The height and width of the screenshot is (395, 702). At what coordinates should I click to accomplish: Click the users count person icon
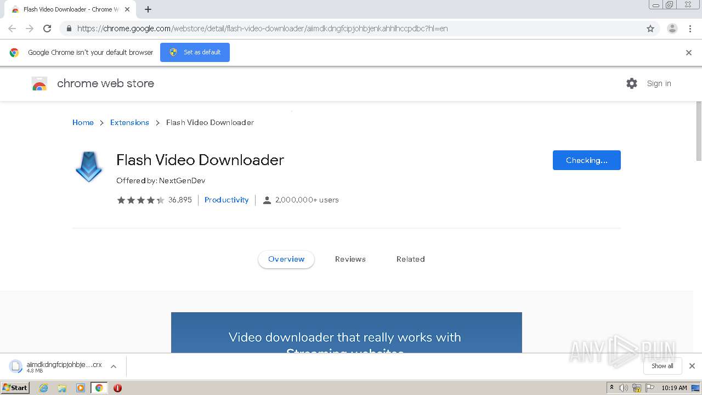(267, 200)
